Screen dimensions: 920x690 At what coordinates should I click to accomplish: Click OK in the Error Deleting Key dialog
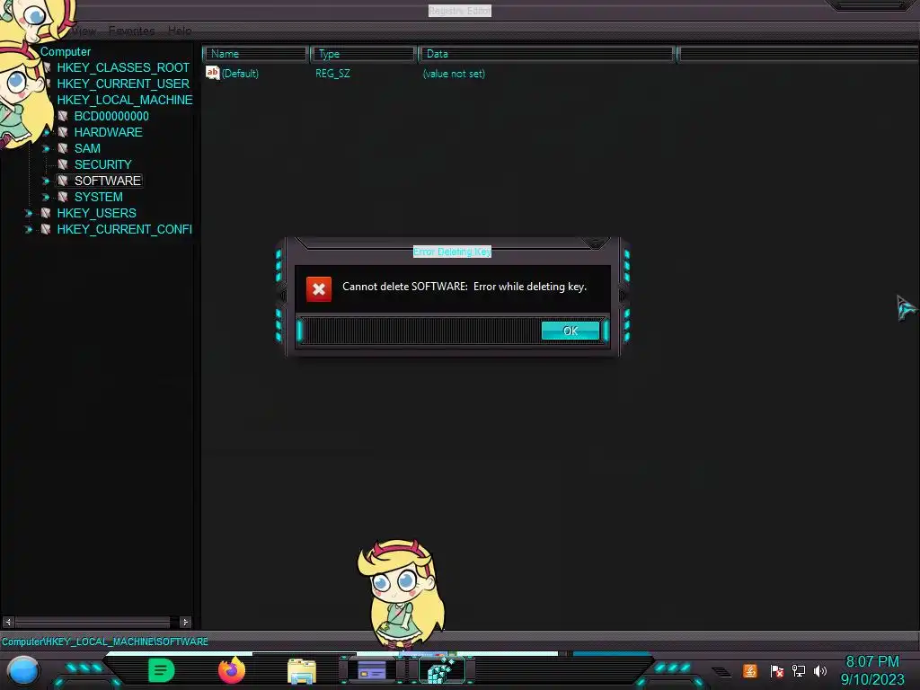[570, 331]
